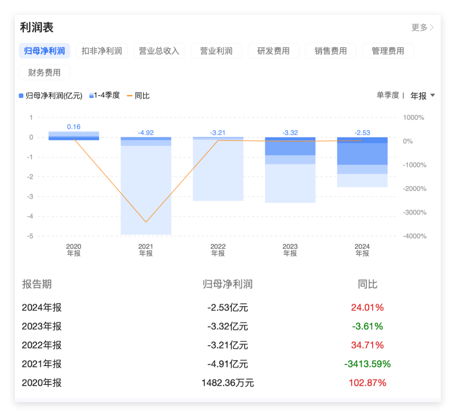The height and width of the screenshot is (417, 456).
Task: Switch to 销售费用 statistics
Action: (x=331, y=51)
